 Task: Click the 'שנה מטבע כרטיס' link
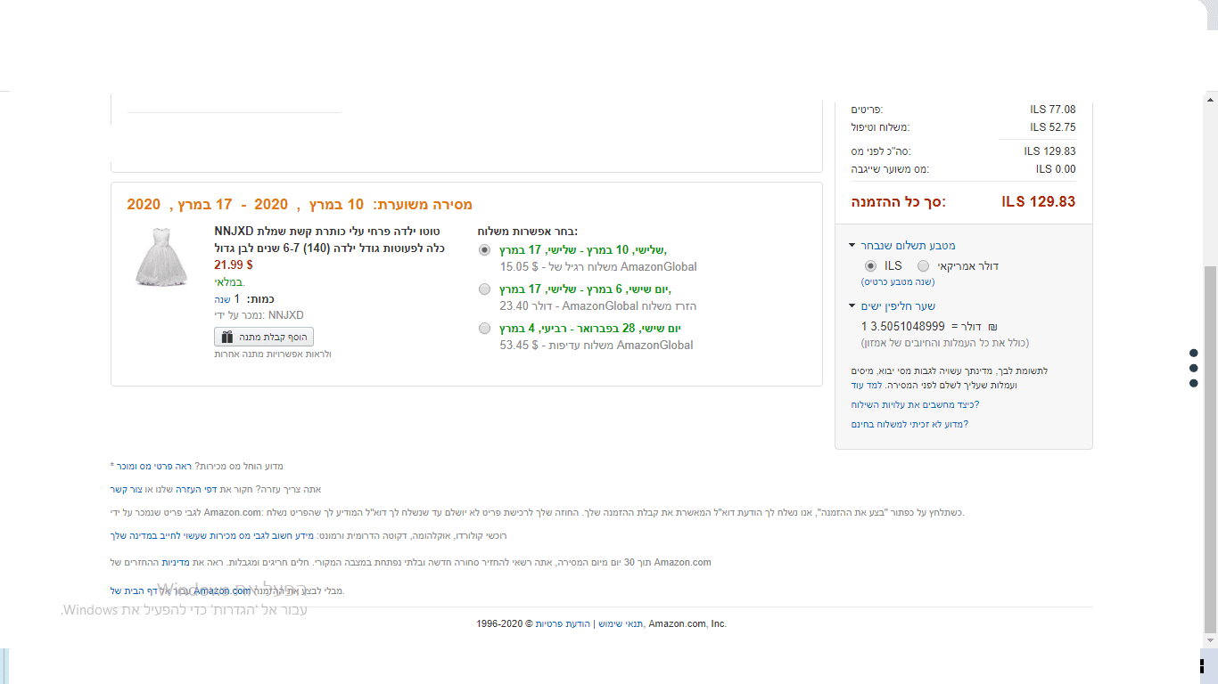pos(898,281)
